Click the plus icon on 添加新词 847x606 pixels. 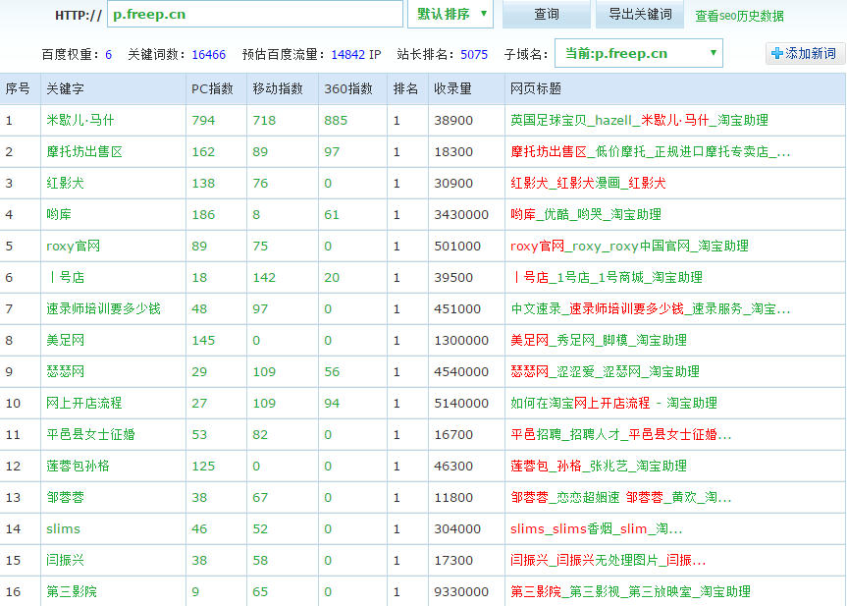(x=777, y=54)
